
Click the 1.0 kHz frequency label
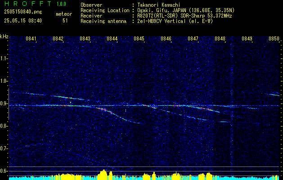(4, 81)
